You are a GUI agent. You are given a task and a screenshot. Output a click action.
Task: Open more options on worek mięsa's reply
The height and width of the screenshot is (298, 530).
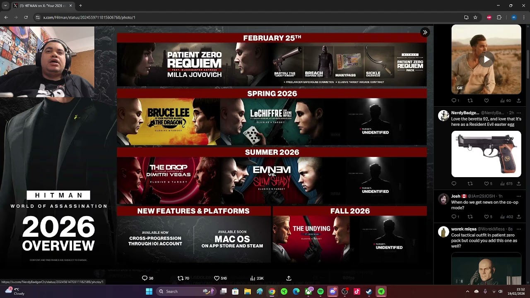pyautogui.click(x=518, y=229)
